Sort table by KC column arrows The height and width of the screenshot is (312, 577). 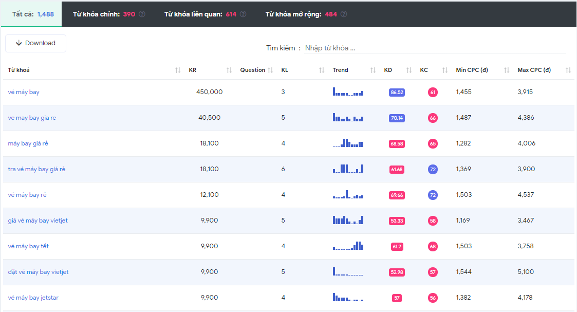445,70
